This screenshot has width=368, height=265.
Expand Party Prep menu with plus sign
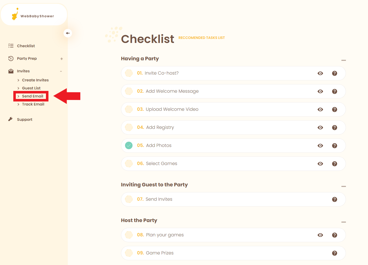pyautogui.click(x=62, y=59)
